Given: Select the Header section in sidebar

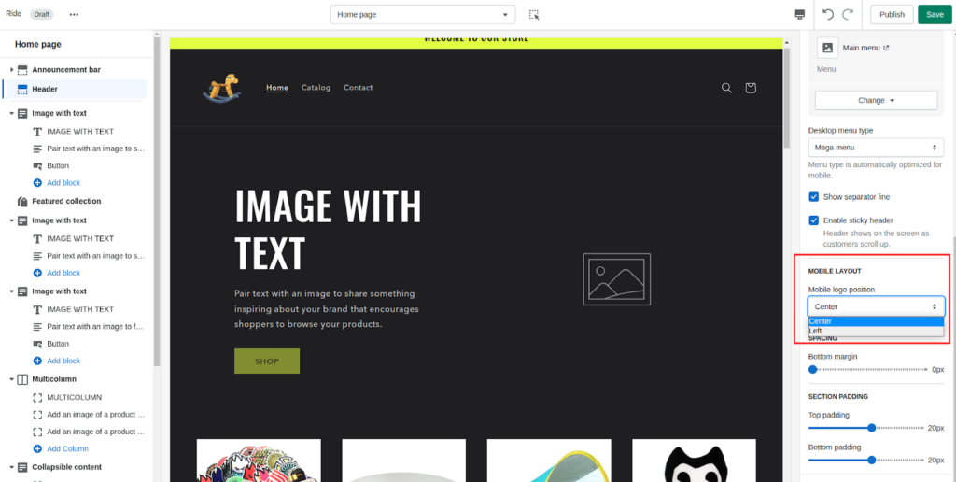Looking at the screenshot, I should click(x=75, y=89).
